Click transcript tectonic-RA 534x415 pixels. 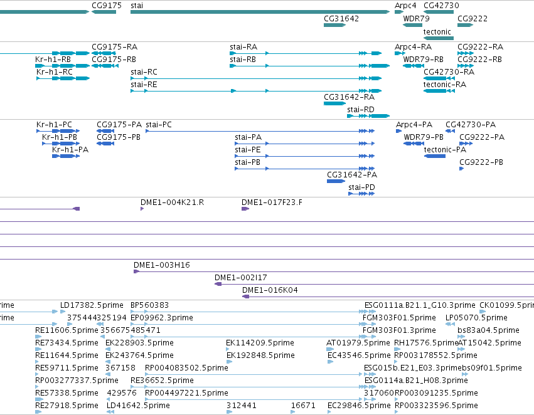439,91
